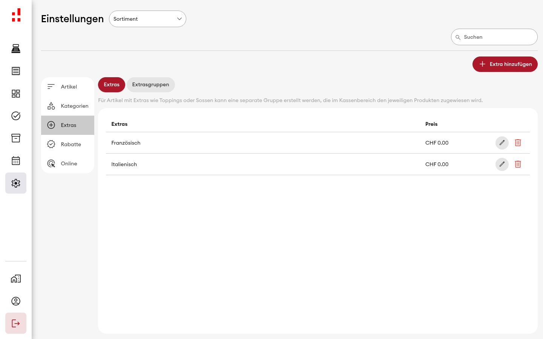543x339 pixels.
Task: Edit the Französisch extra with pencil icon
Action: 502,143
